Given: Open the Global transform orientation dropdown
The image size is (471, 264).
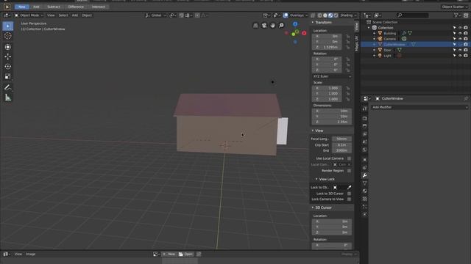Looking at the screenshot, I should 155,15.
